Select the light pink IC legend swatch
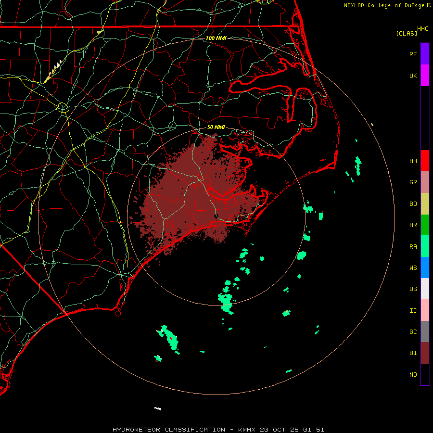Screen dimensions: 433x433 tap(425, 310)
